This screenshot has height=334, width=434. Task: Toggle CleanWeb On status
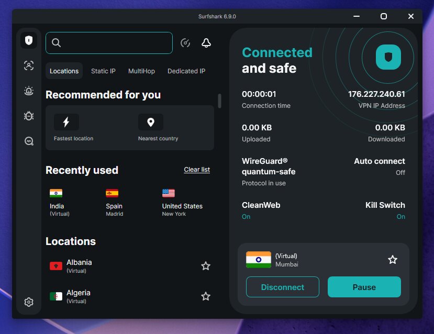246,216
